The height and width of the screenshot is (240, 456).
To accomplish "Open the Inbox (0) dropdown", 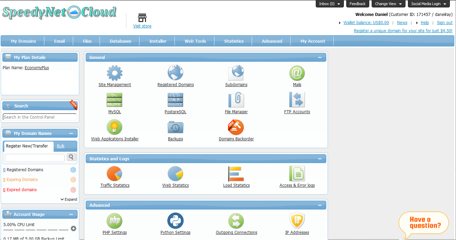I will 330,4.
